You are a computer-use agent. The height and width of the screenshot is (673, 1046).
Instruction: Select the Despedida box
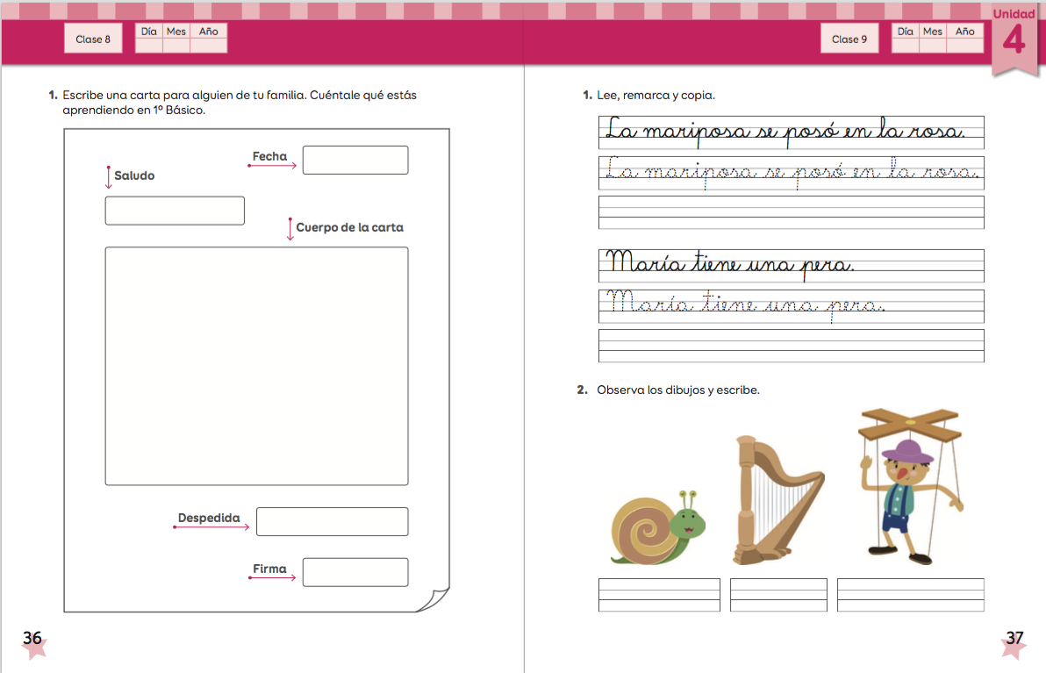point(332,521)
